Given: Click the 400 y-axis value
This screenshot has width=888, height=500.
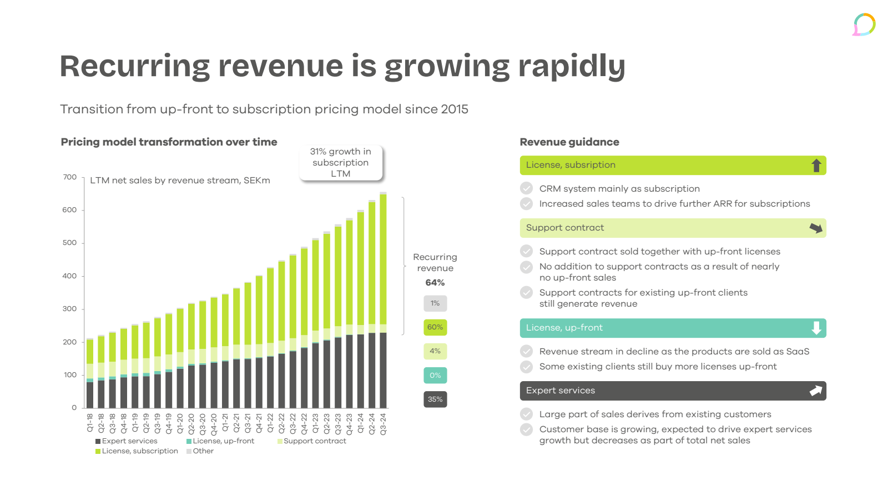Looking at the screenshot, I should click(x=70, y=276).
